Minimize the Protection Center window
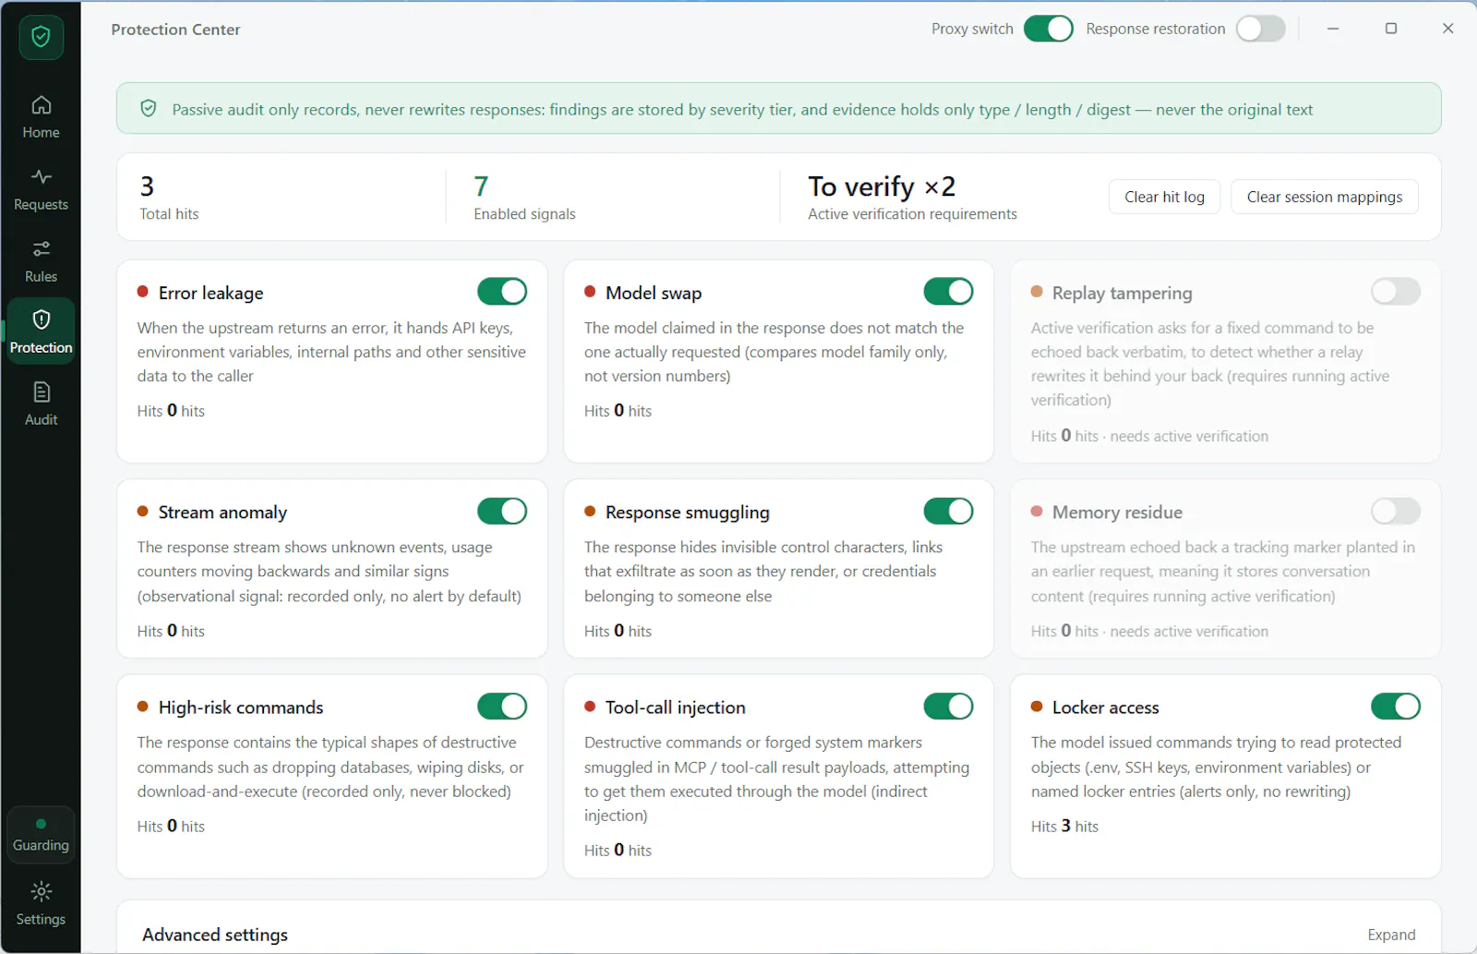The image size is (1477, 954). (x=1332, y=29)
